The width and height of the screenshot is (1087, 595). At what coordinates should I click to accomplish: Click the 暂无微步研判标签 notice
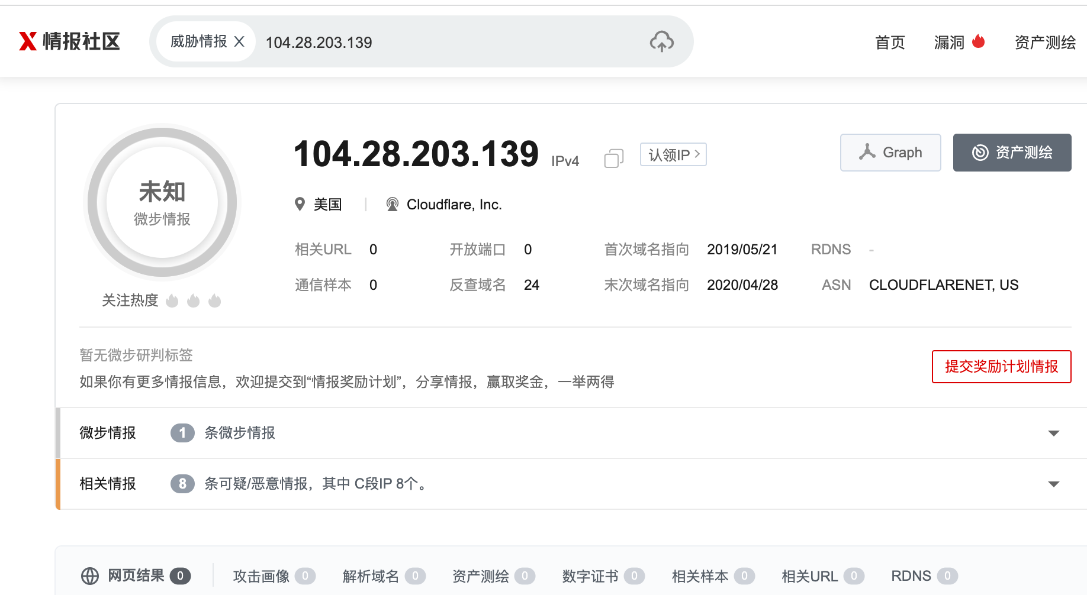coord(136,355)
